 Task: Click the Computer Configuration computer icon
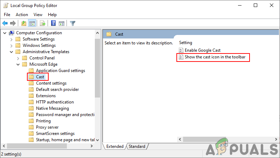point(12,33)
